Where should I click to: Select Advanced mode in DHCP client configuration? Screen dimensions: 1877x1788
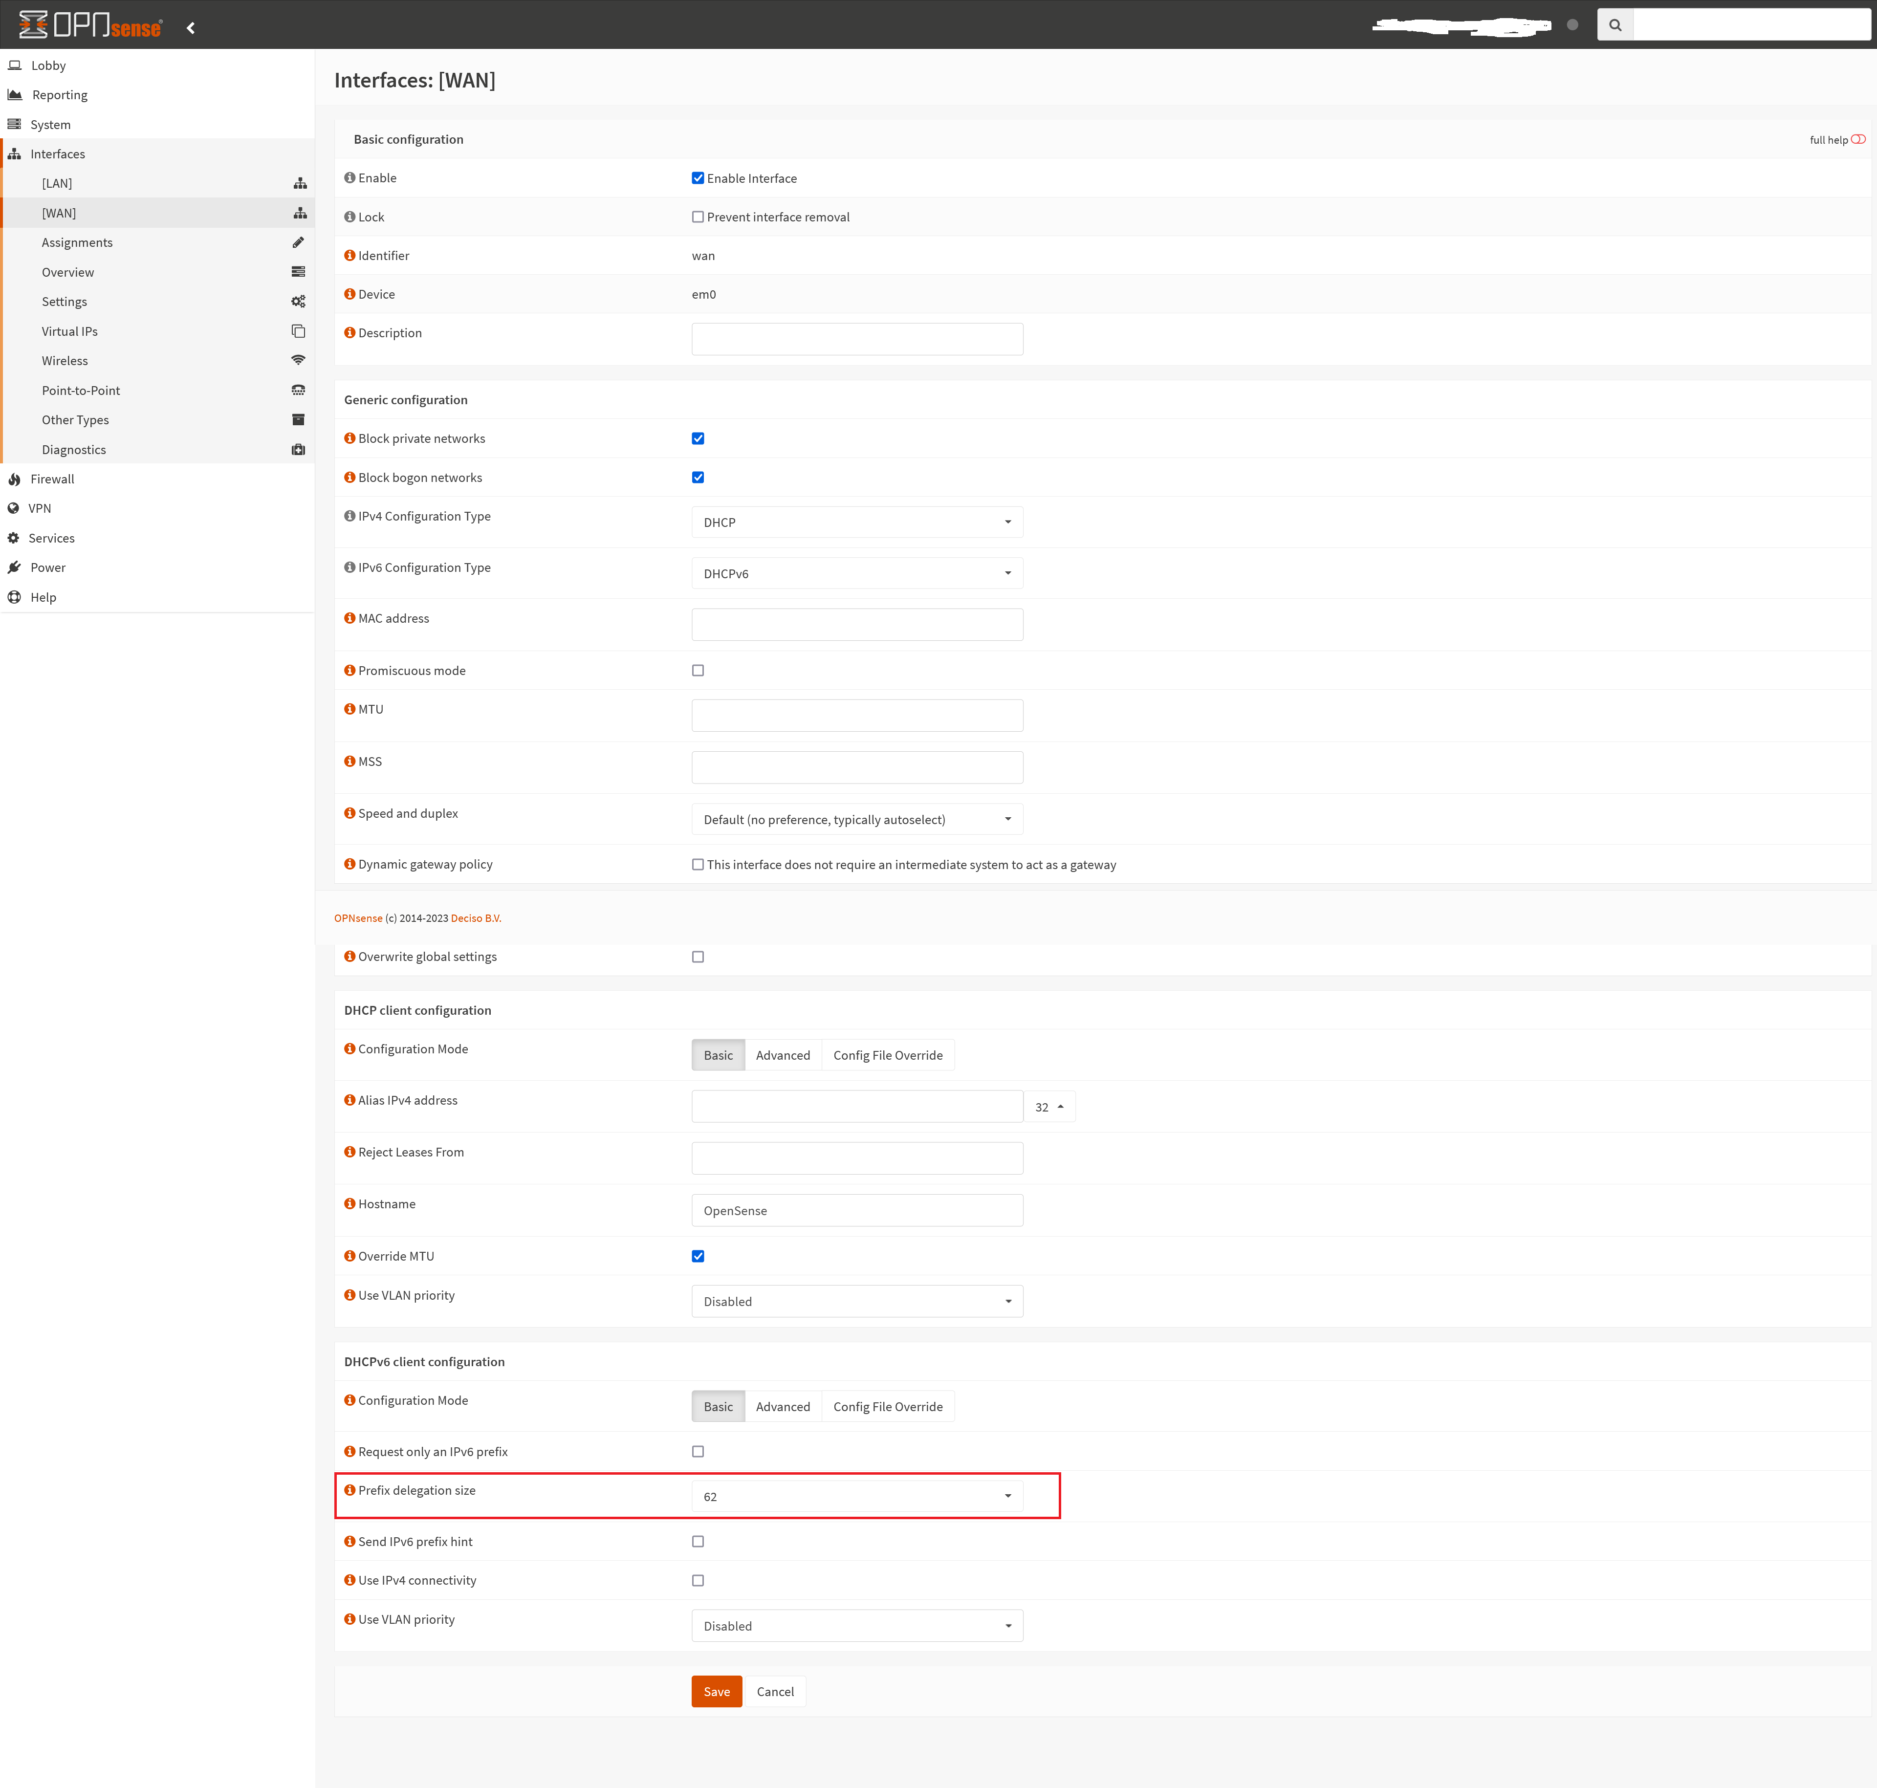[x=783, y=1055]
